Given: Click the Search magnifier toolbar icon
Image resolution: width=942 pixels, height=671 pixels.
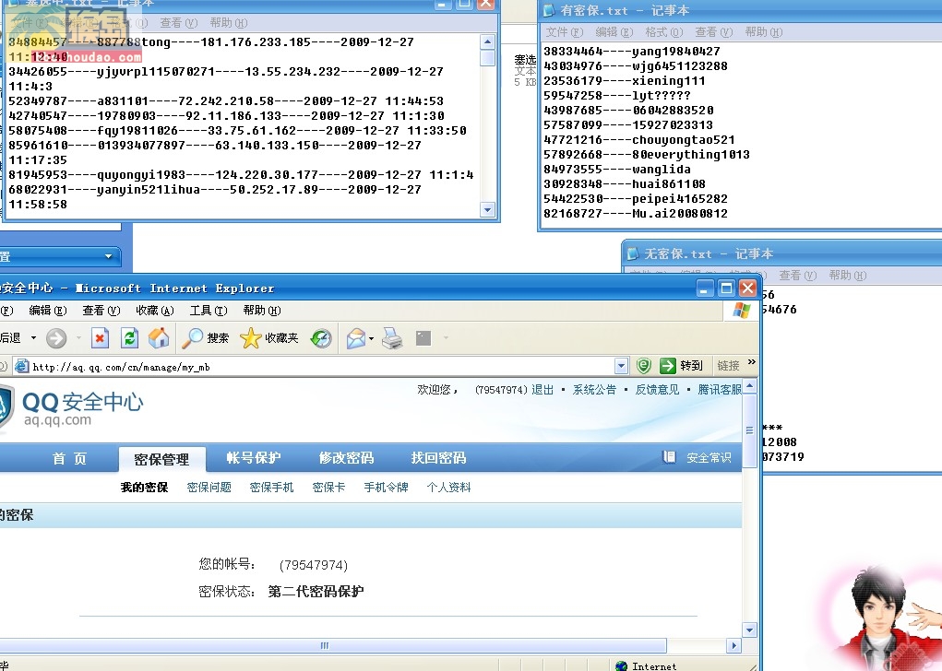Looking at the screenshot, I should [x=192, y=338].
